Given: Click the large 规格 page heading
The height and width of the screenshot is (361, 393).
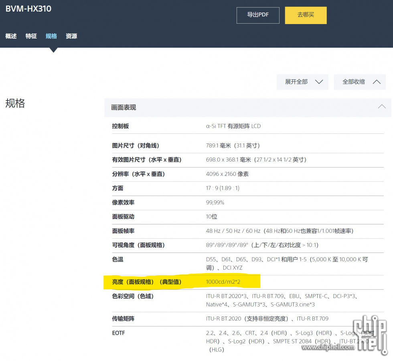Looking at the screenshot, I should [x=15, y=103].
